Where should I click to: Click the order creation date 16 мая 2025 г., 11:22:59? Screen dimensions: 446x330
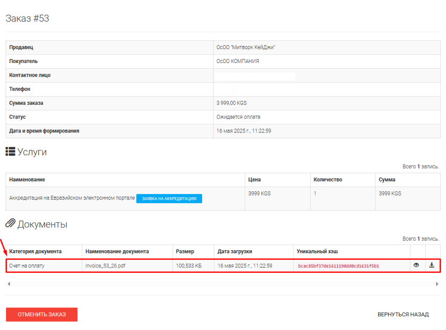point(244,131)
